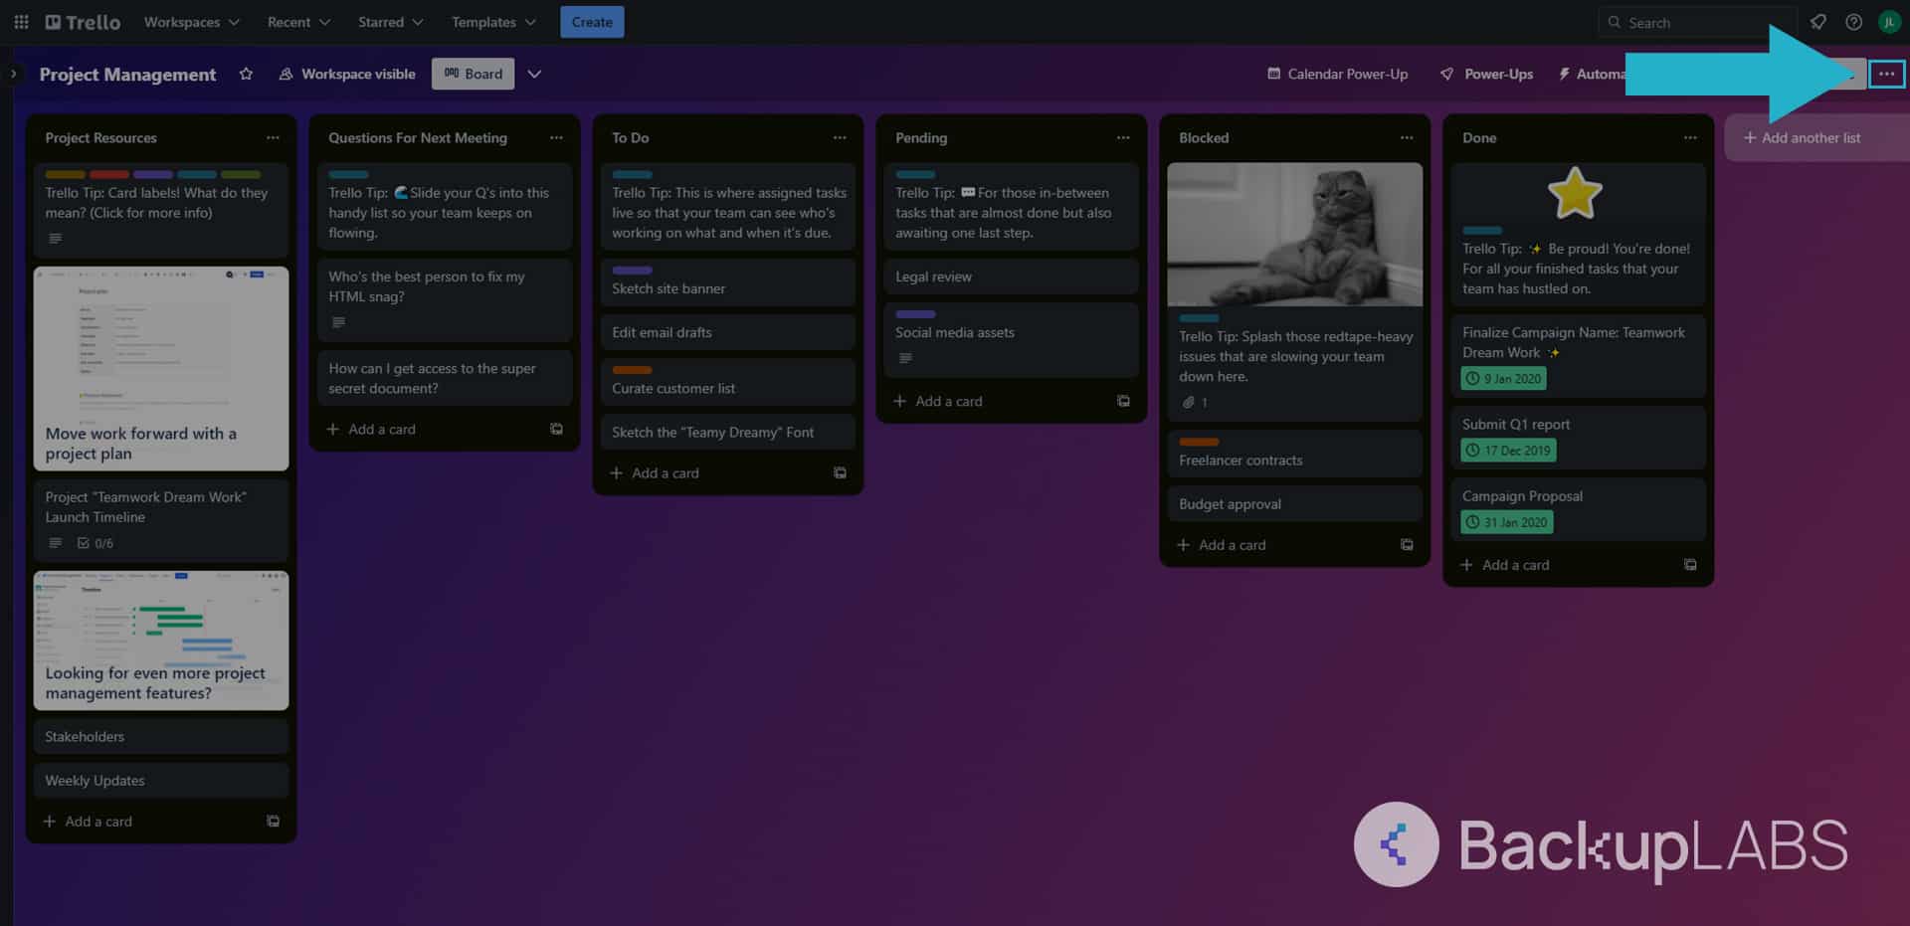This screenshot has width=1910, height=926.
Task: Open the gold star cover in Done list
Action: (1578, 192)
